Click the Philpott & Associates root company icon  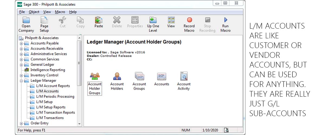21,38
